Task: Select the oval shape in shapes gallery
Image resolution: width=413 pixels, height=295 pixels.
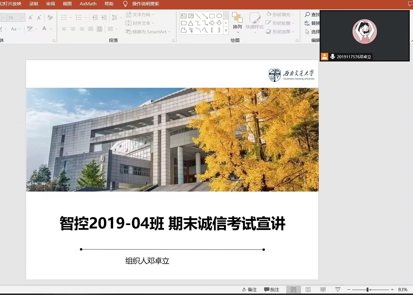Action: click(x=219, y=16)
